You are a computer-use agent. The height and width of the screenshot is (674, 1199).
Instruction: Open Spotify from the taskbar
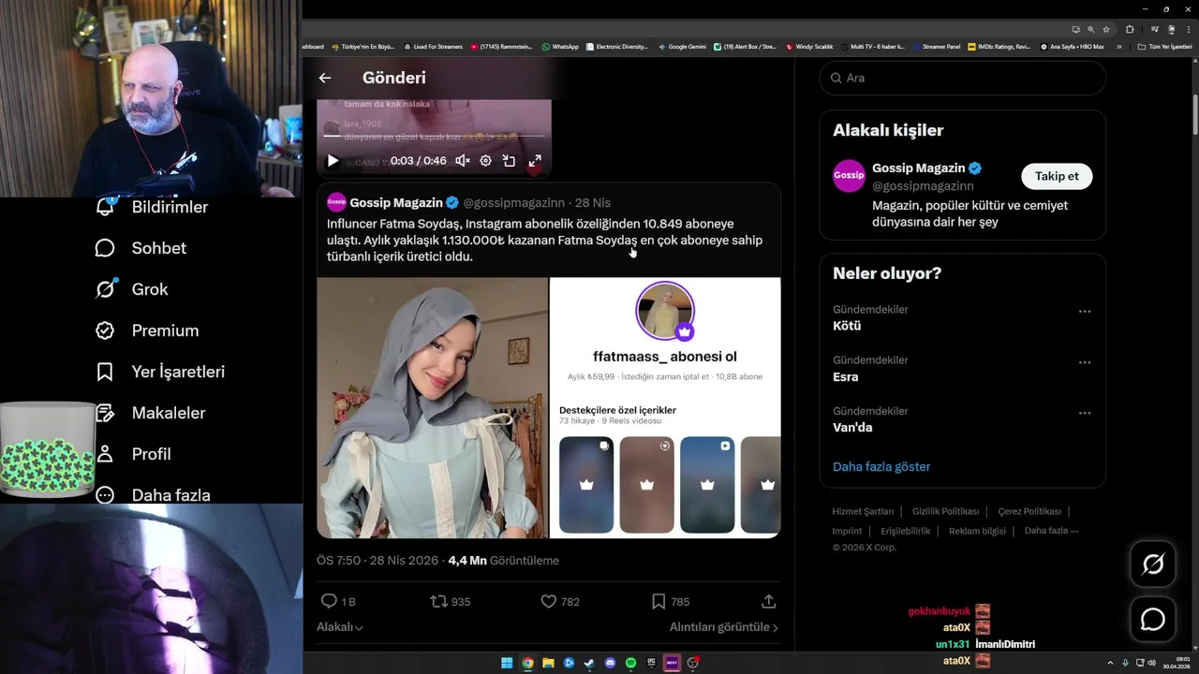coord(630,663)
